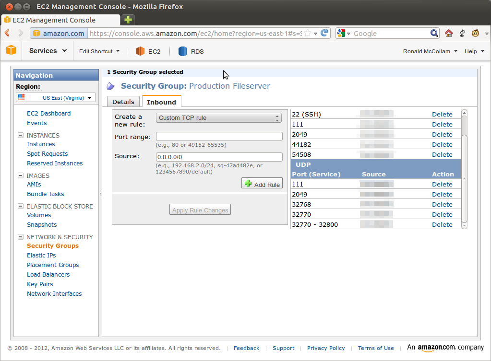This screenshot has width=491, height=361.
Task: Click the Firefox home icon
Action: [448, 33]
